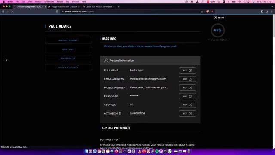Open the Apple menu

pyautogui.click(x=4, y=2)
